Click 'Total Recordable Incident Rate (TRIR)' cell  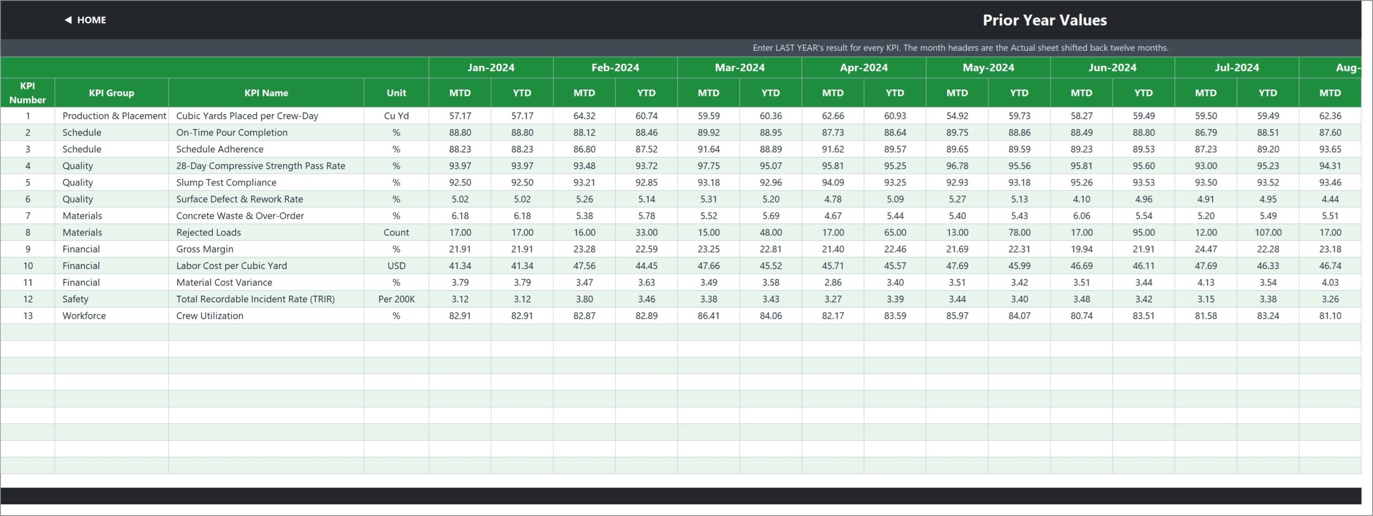coord(266,298)
